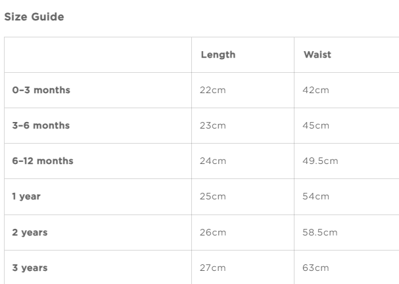Select the 3 years row label

[x=30, y=268]
